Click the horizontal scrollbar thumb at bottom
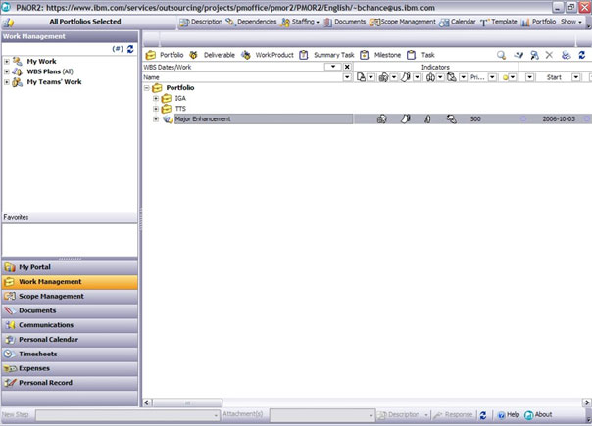The image size is (592, 426). [187, 402]
